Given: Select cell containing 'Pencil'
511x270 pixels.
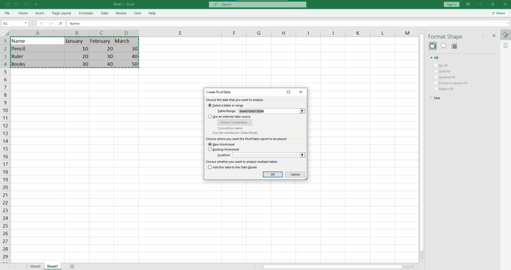Looking at the screenshot, I should click(37, 49).
